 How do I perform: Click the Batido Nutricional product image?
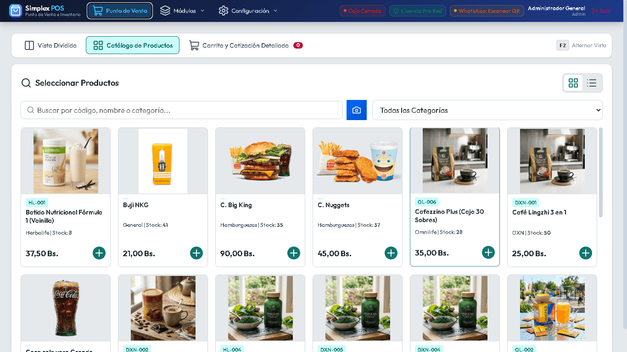click(66, 161)
